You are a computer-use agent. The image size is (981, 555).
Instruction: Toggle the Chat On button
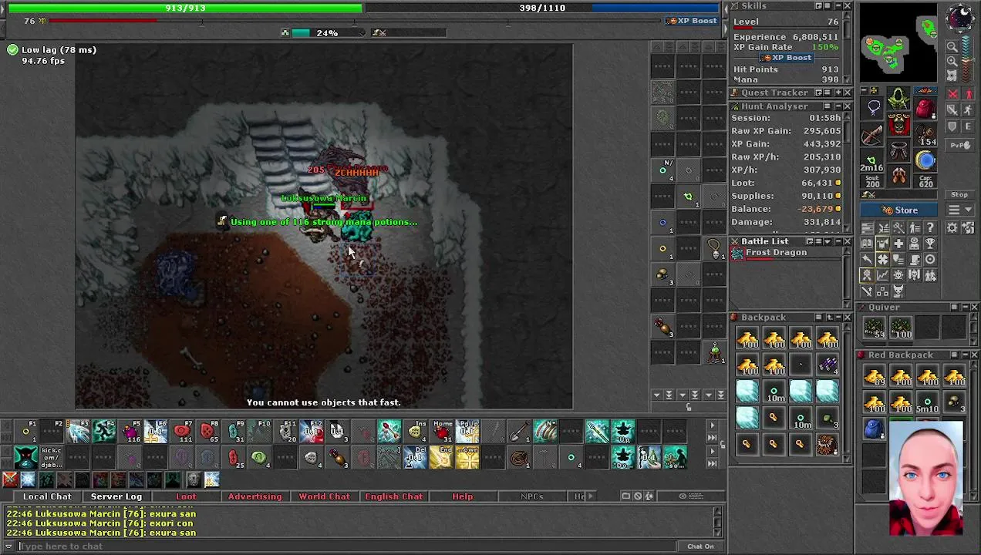click(700, 547)
